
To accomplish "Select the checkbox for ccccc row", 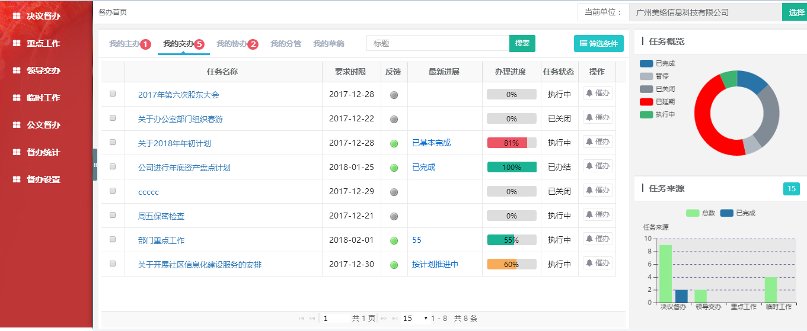I will pos(113,191).
